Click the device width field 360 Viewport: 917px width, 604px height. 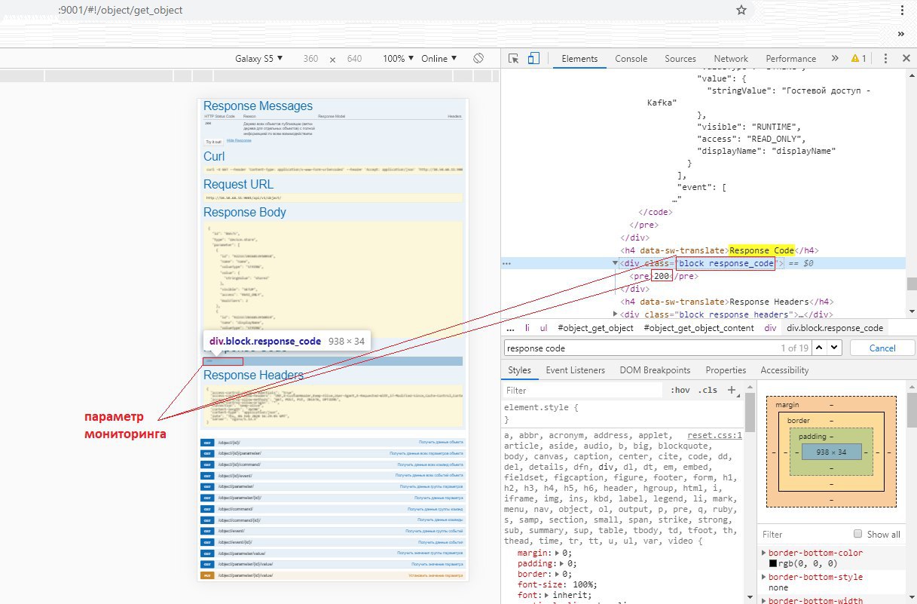coord(310,58)
